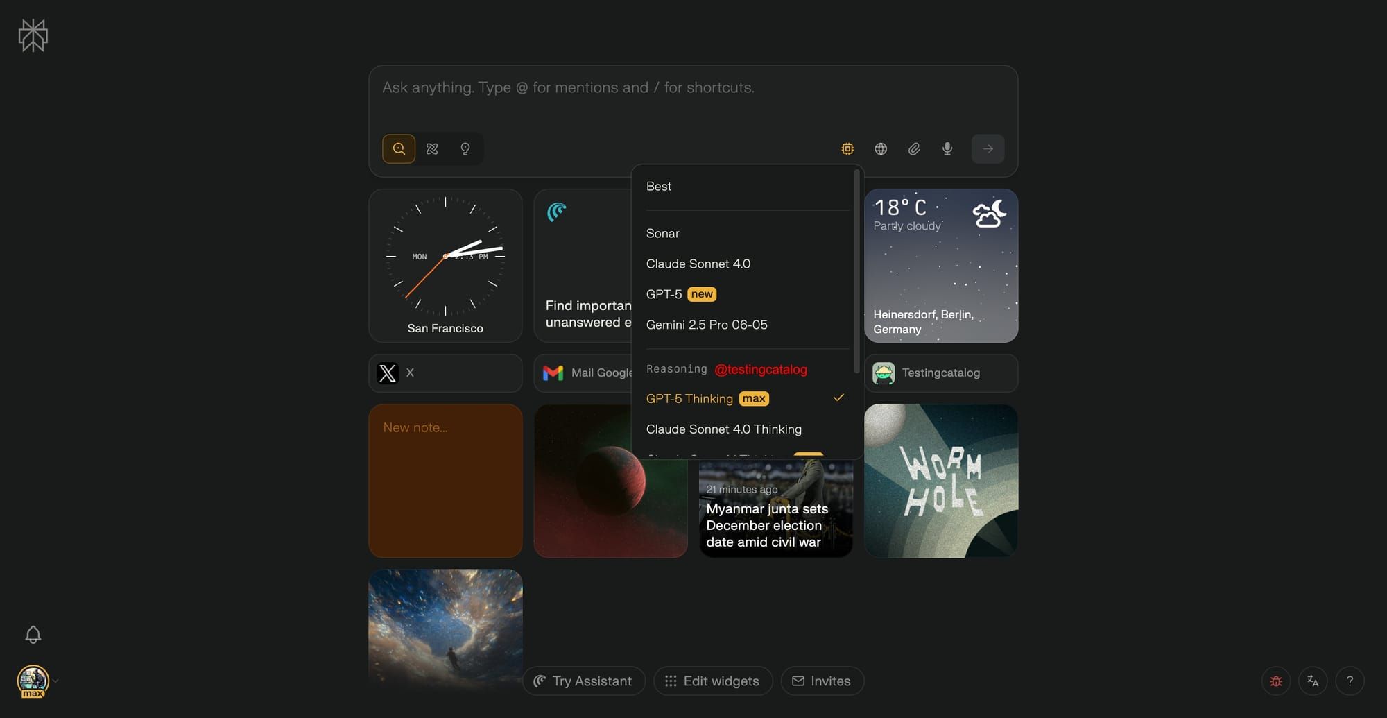Switch to the Labs lightbulb mode
The image size is (1387, 718).
click(x=465, y=148)
